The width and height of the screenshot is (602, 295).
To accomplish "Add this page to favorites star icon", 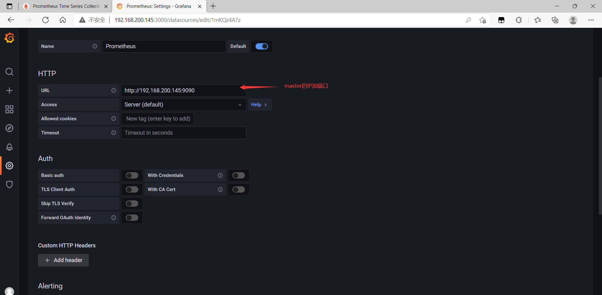I will click(483, 20).
